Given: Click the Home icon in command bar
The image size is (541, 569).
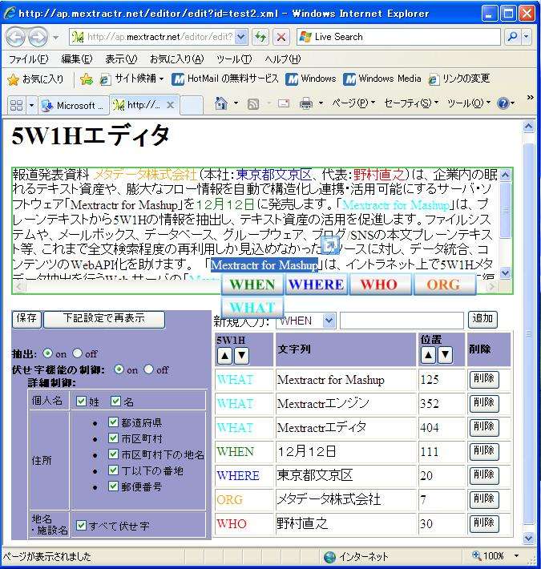Looking at the screenshot, I should [x=222, y=104].
